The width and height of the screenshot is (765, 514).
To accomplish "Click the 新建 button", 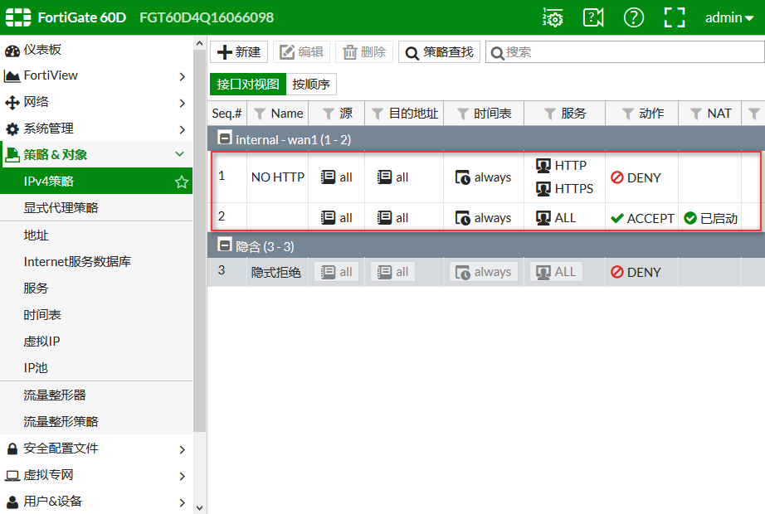I will pos(239,52).
